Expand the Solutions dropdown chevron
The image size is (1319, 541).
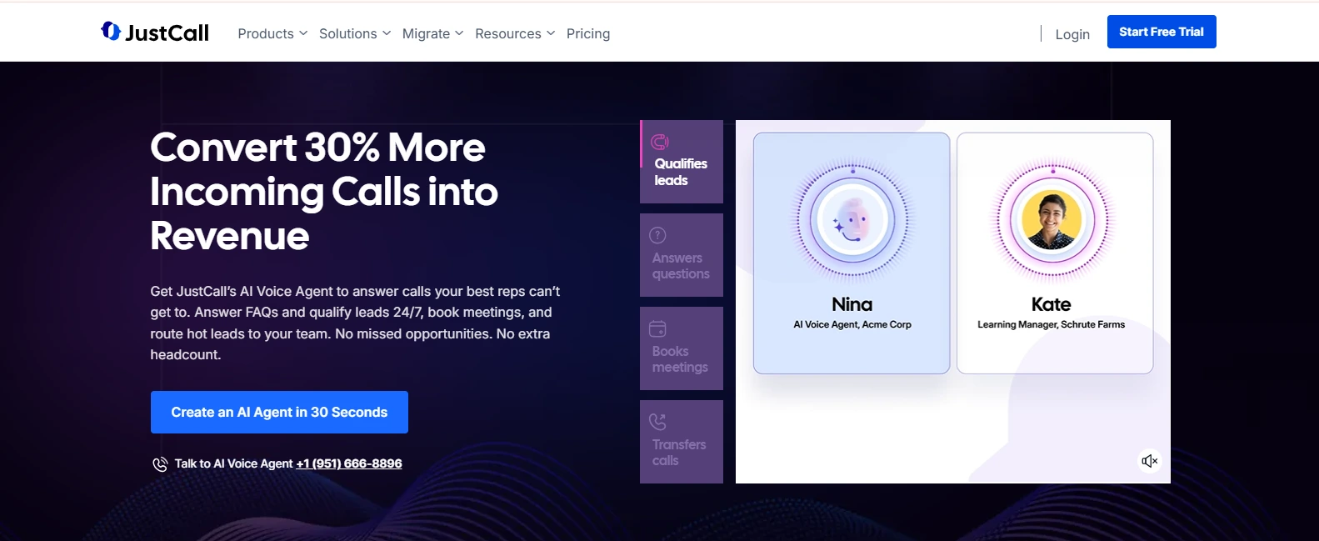(387, 33)
